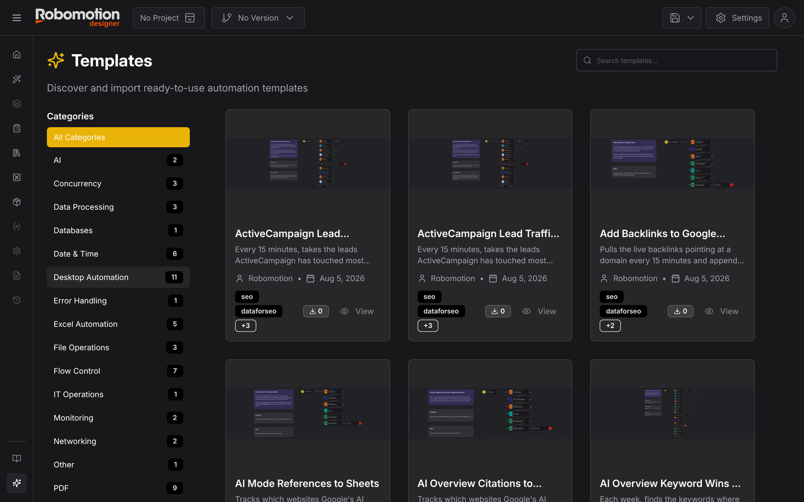Open the library books icon in the sidebar
The width and height of the screenshot is (804, 502).
tap(17, 153)
